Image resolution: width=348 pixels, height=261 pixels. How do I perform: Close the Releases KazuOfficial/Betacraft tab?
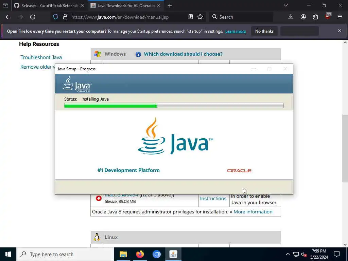pyautogui.click(x=82, y=5)
